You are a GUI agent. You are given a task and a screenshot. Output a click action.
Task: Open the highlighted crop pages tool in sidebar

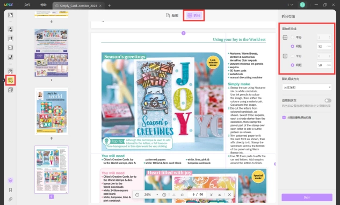[x=10, y=80]
